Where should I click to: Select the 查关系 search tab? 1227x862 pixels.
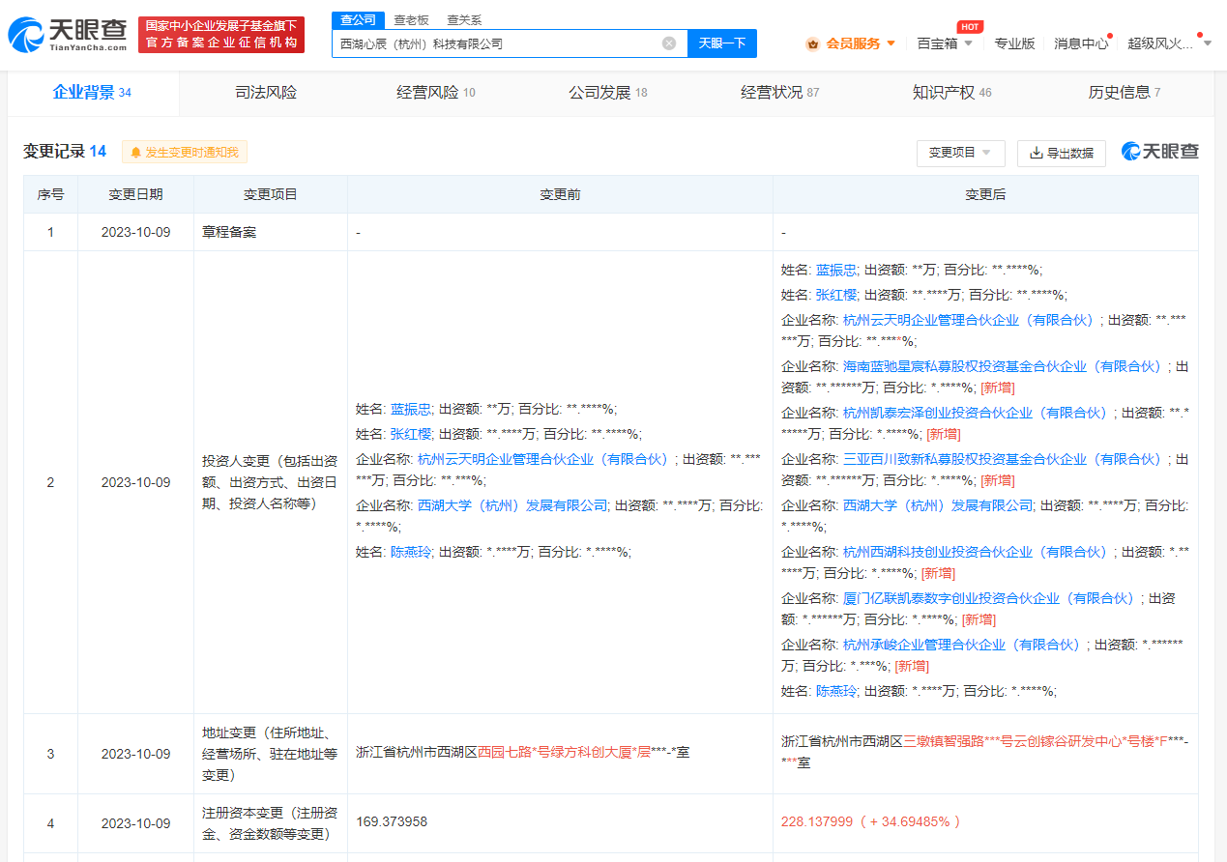tap(464, 19)
